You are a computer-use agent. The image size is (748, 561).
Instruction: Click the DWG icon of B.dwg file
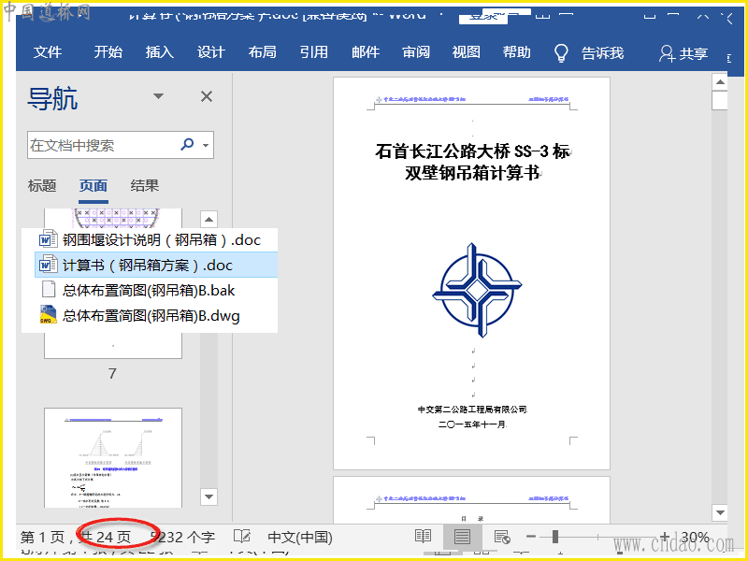point(49,315)
